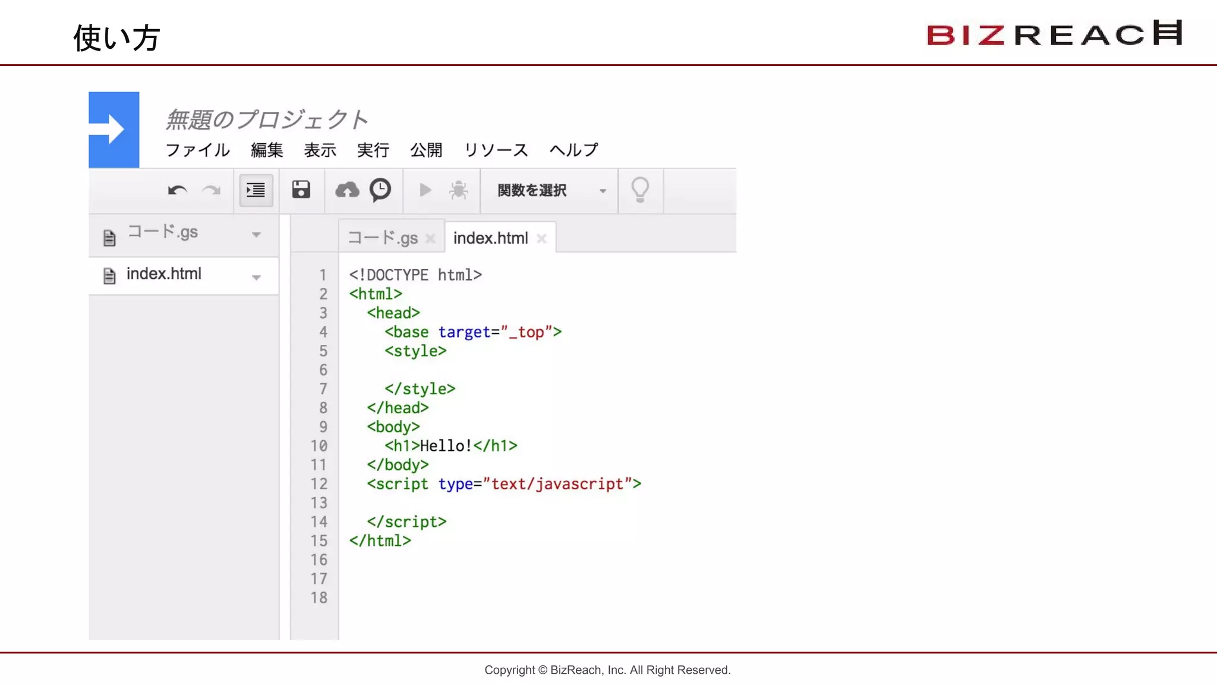Click the blue arrow Apps Script logo
The height and width of the screenshot is (685, 1217).
pyautogui.click(x=113, y=130)
